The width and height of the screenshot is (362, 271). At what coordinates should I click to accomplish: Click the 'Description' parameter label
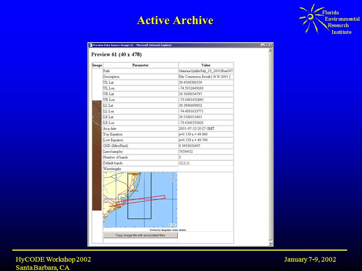click(x=111, y=77)
